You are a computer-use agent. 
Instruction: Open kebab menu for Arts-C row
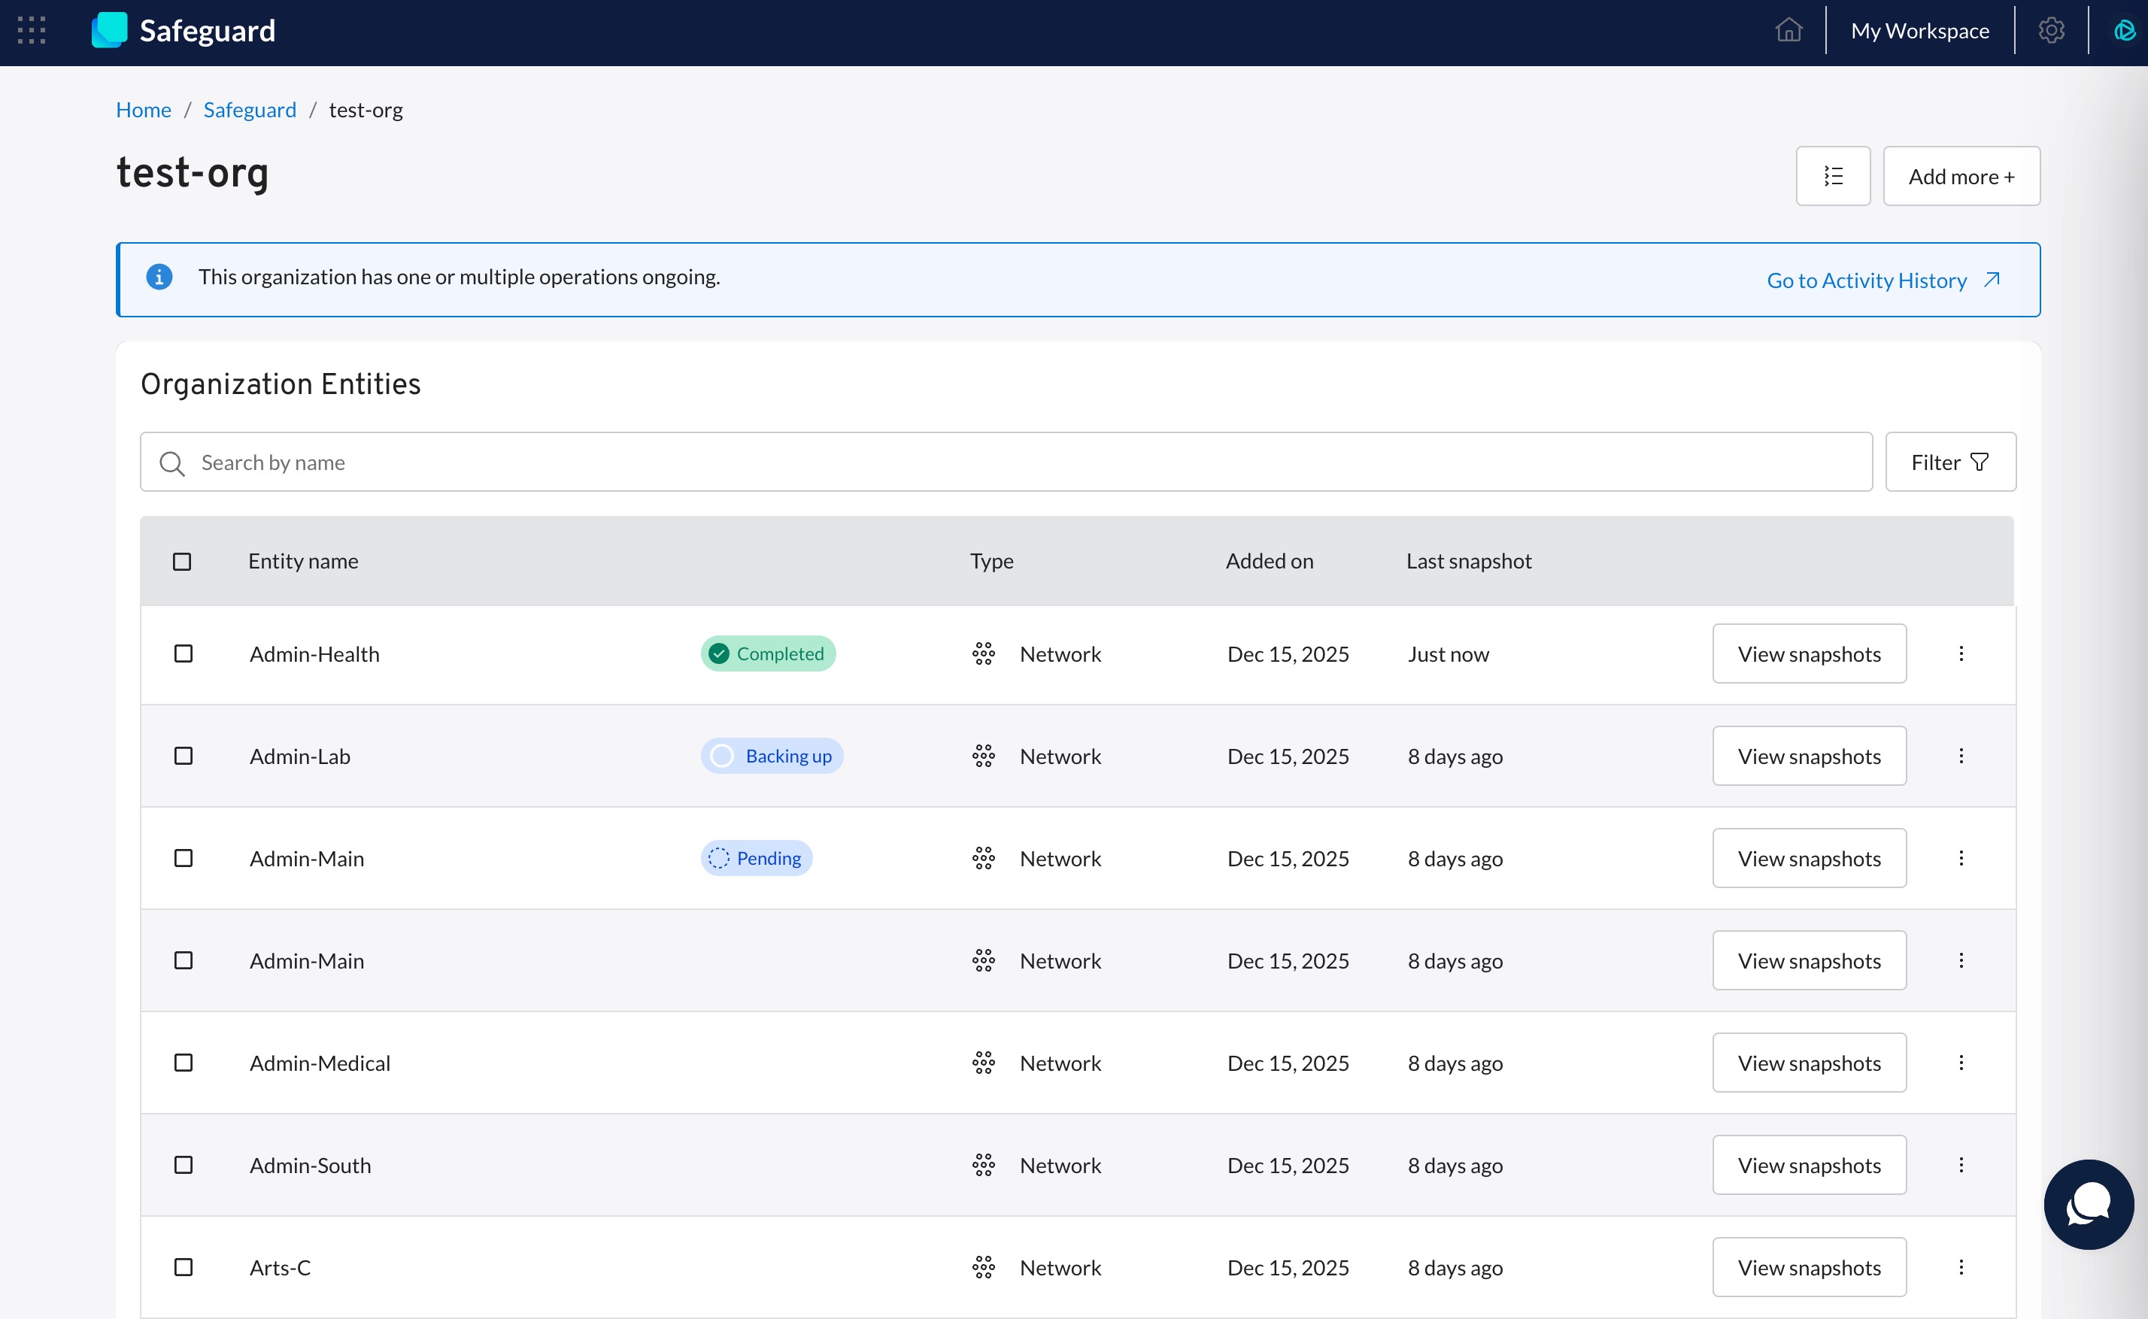pos(1961,1268)
